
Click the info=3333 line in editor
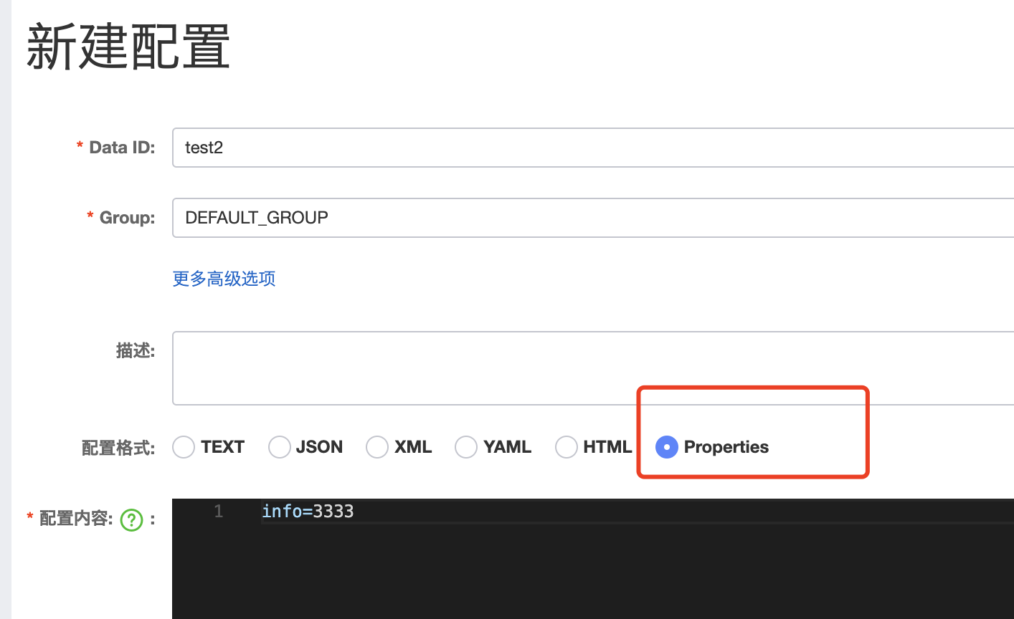(x=308, y=511)
